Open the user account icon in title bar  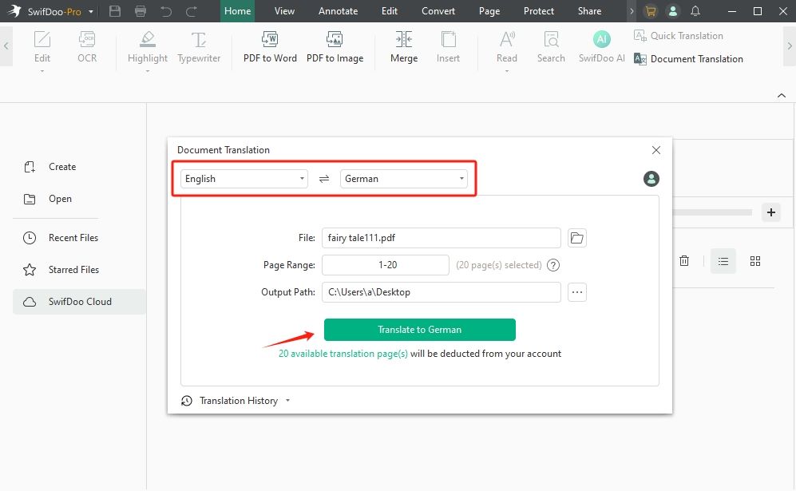672,11
